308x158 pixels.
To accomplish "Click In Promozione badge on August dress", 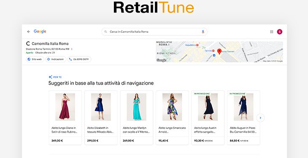I will point(238,94).
